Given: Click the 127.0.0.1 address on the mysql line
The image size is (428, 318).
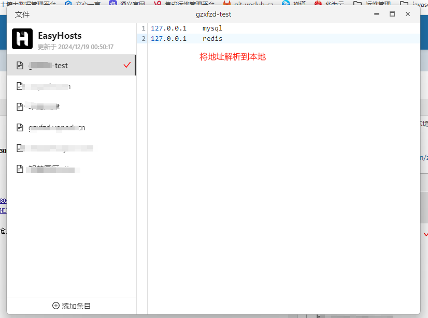Looking at the screenshot, I should (x=169, y=28).
